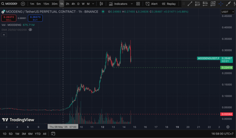Open the Indicators chart icon
The width and height of the screenshot is (236, 138).
coord(111,4)
